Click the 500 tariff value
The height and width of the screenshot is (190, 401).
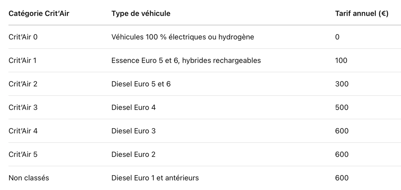pos(342,107)
